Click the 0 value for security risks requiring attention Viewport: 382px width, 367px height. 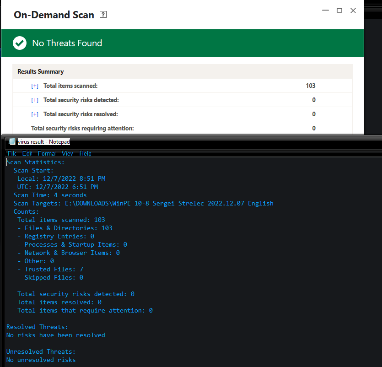314,128
